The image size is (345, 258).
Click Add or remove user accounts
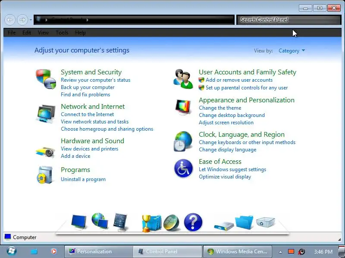239,80
